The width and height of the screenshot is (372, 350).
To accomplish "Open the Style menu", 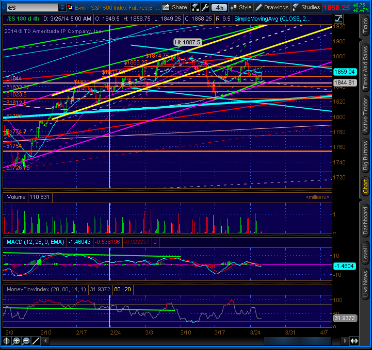I will (241, 8).
